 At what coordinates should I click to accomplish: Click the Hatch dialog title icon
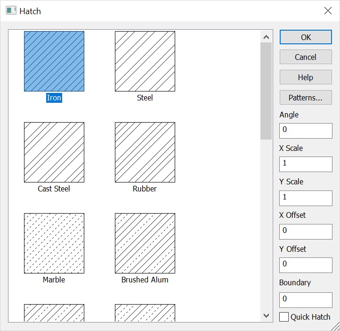tap(11, 11)
